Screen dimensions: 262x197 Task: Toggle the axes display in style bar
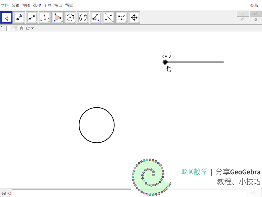(8, 28)
